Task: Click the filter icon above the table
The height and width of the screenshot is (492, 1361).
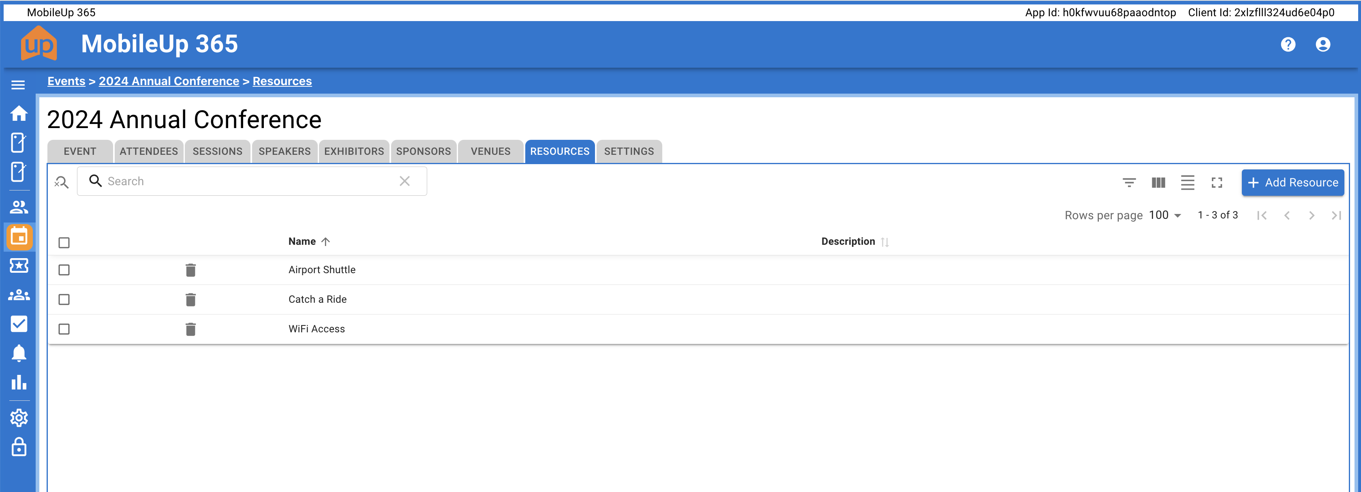Action: [1130, 182]
